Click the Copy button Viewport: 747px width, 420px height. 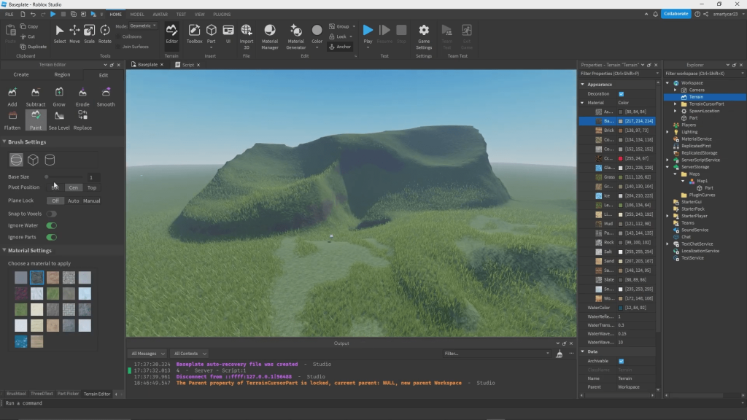pyautogui.click(x=29, y=27)
